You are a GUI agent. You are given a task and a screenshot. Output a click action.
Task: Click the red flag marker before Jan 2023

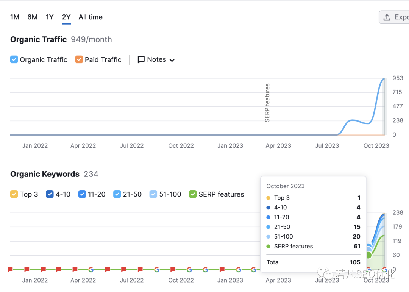[222, 269]
